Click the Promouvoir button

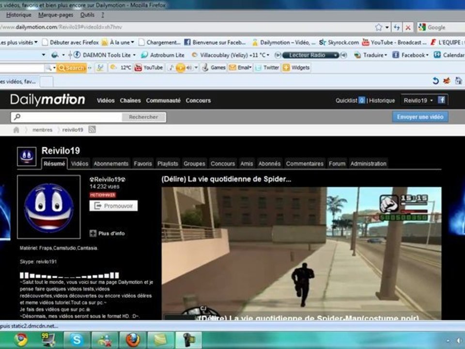click(113, 206)
